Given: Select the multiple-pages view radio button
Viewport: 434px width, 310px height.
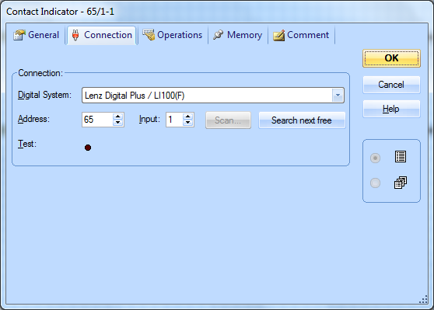Looking at the screenshot, I should click(375, 183).
